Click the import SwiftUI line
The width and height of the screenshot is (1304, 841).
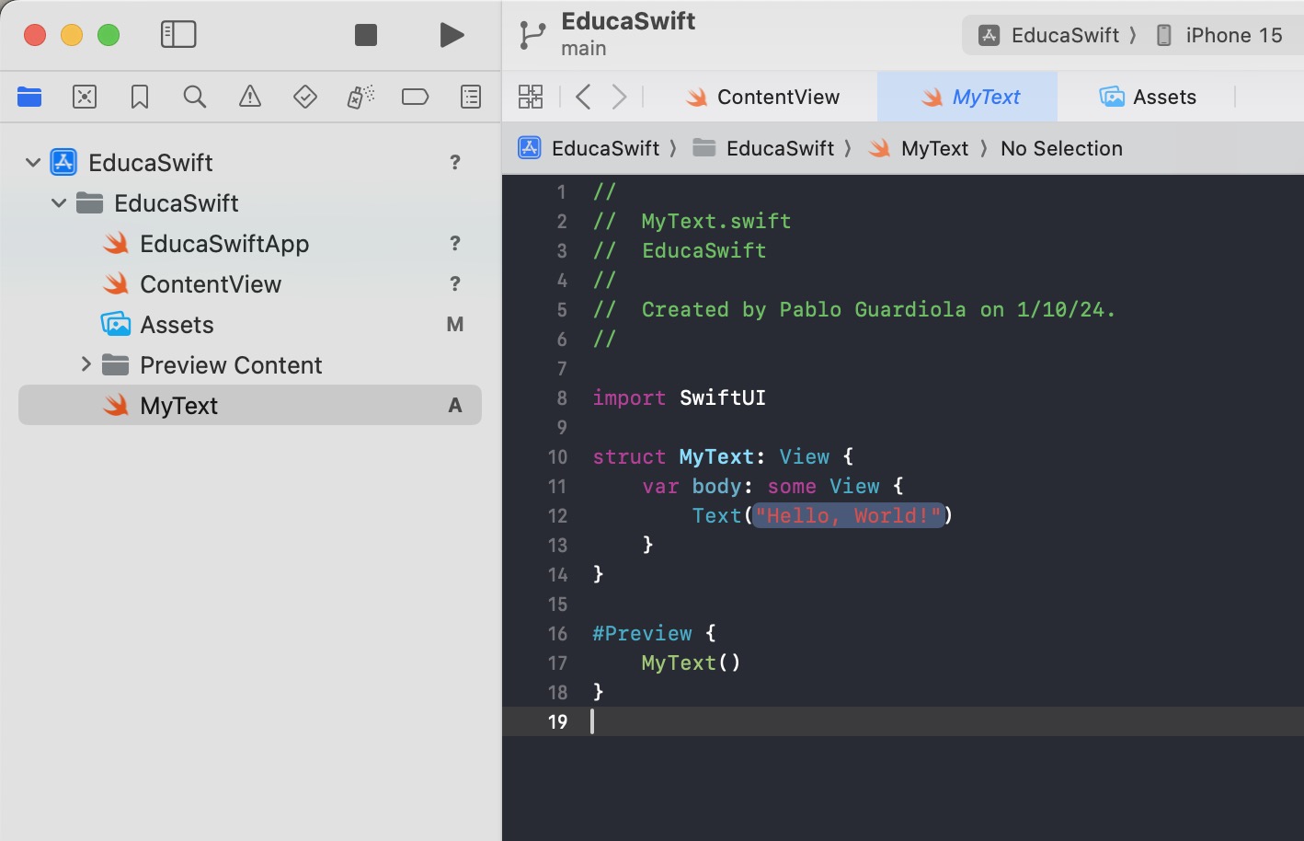(x=679, y=397)
